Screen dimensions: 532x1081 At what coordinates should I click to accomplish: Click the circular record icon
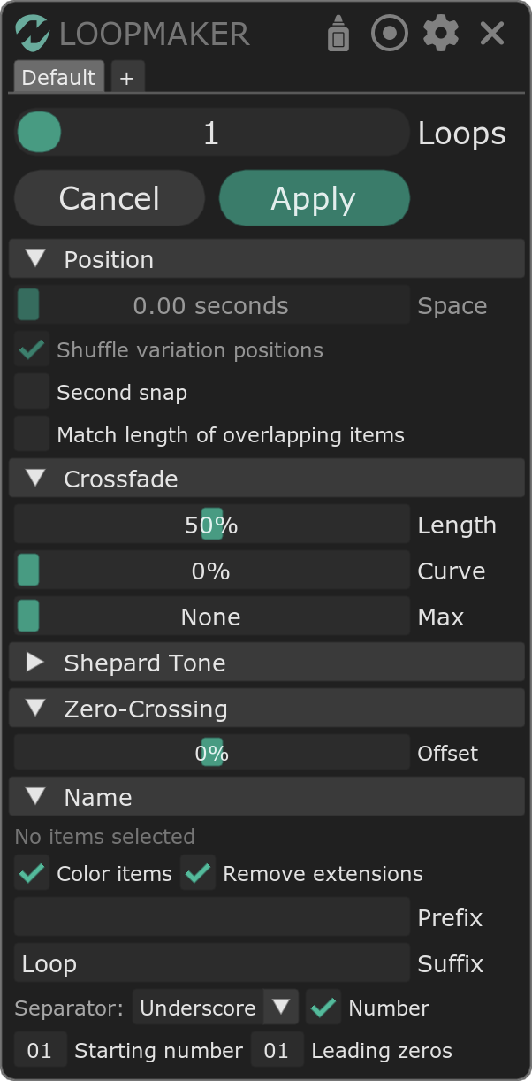point(390,34)
